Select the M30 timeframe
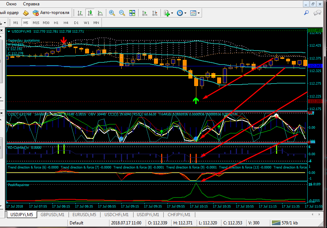Screen dimensions: 327x228 click(x=46, y=23)
